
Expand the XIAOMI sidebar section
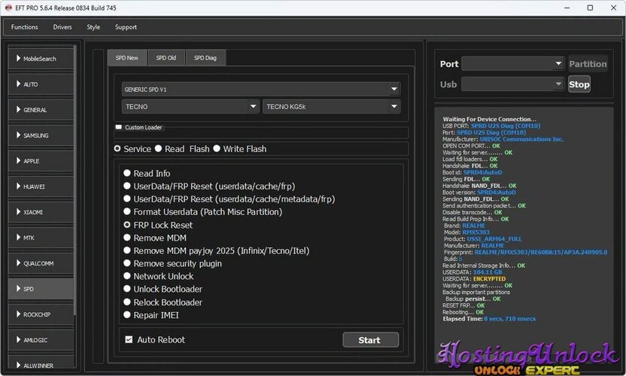pos(41,212)
